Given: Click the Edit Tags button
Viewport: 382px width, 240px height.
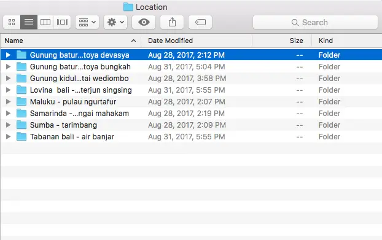Looking at the screenshot, I should [200, 22].
